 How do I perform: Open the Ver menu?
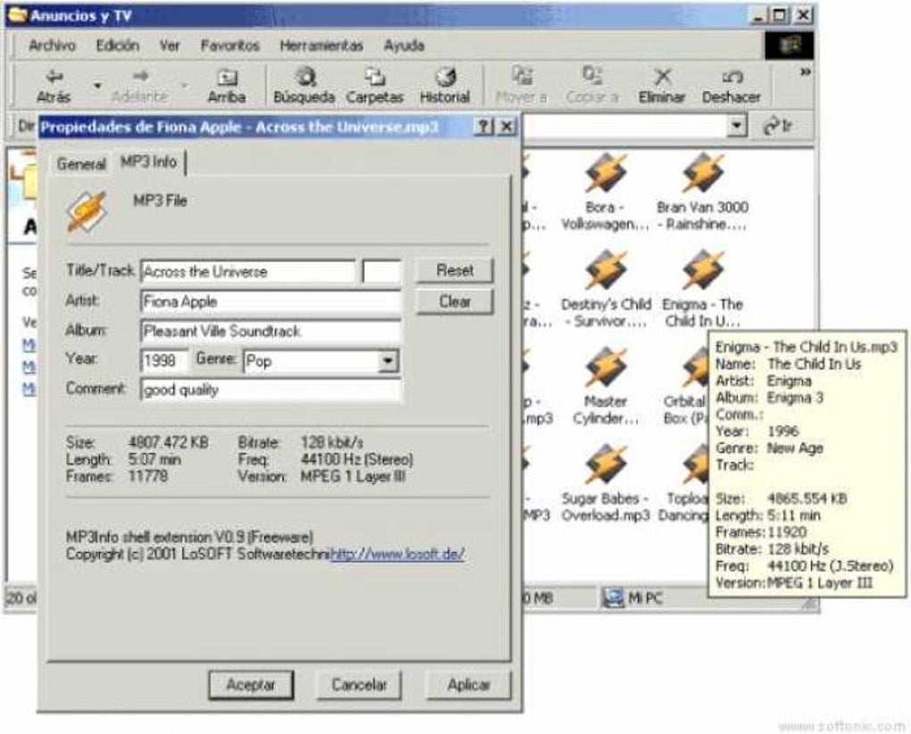click(x=170, y=46)
